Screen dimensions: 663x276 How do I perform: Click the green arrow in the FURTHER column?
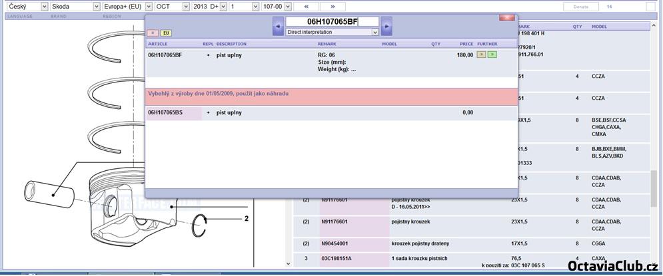492,55
